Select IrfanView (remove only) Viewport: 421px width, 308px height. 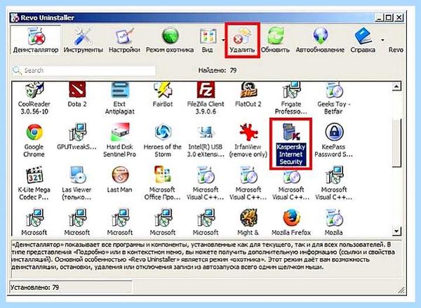point(248,141)
